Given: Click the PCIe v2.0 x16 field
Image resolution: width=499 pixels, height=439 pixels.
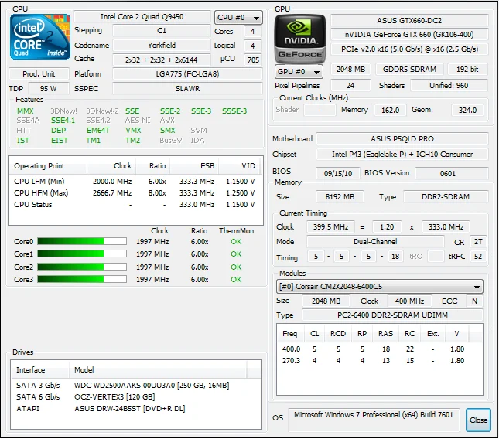Looking at the screenshot, I should [x=409, y=49].
